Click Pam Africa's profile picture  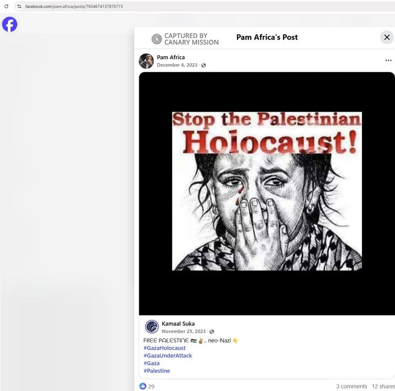click(x=146, y=61)
